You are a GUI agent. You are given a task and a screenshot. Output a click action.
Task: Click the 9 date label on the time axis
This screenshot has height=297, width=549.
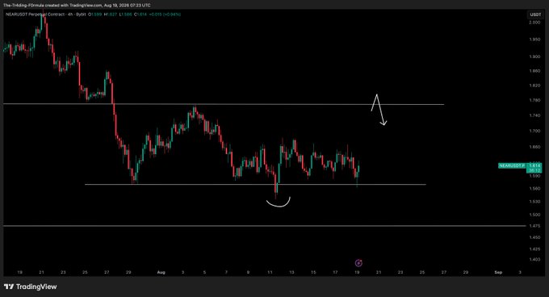(248, 272)
